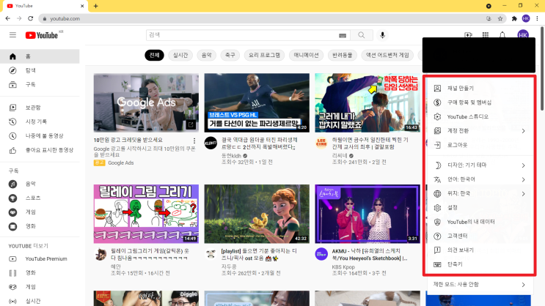Open the on-screen keyboard icon in search
Viewport: 545px width, 306px height.
[x=343, y=35]
